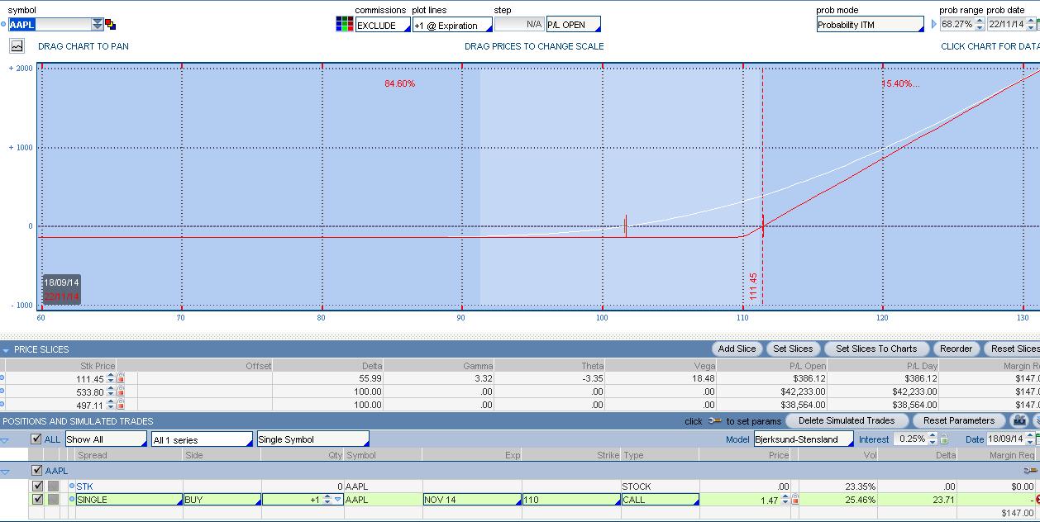1040x522 pixels.
Task: Click the gray color square in SINGLE row
Action: click(x=53, y=500)
